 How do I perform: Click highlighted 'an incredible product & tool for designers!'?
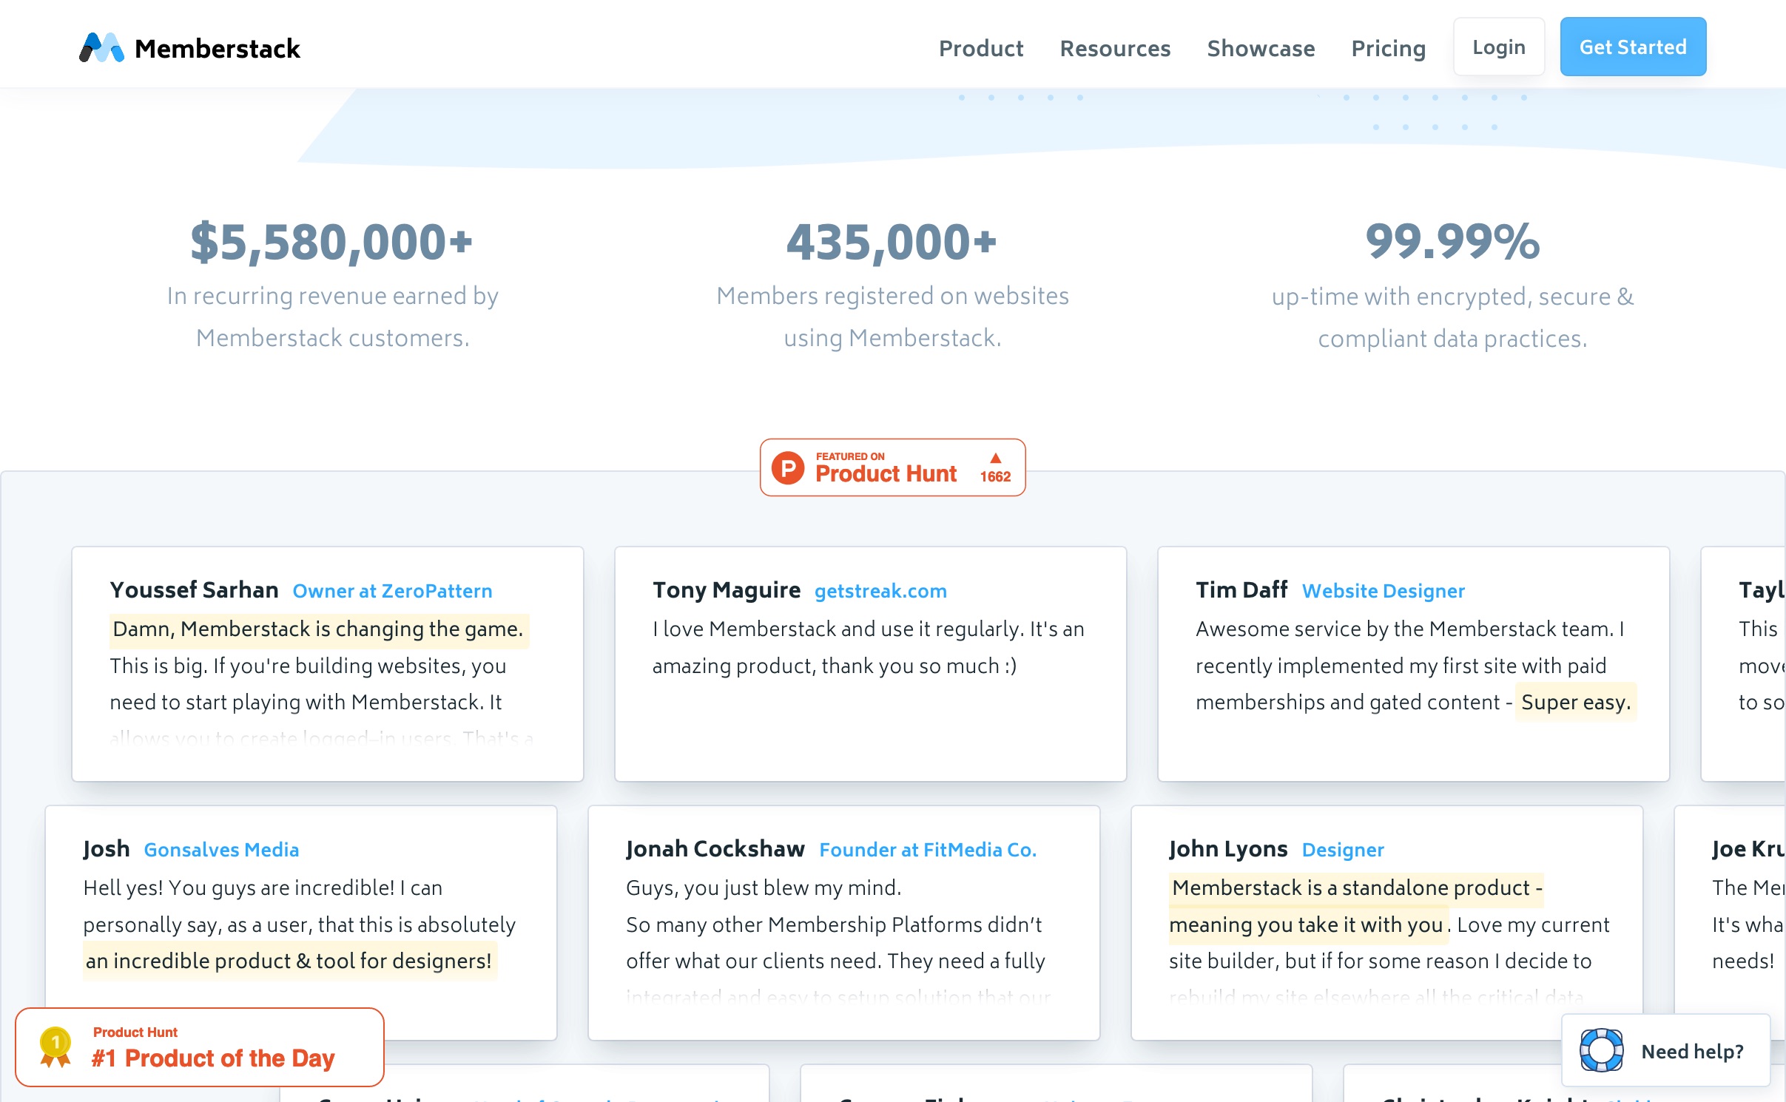point(289,961)
